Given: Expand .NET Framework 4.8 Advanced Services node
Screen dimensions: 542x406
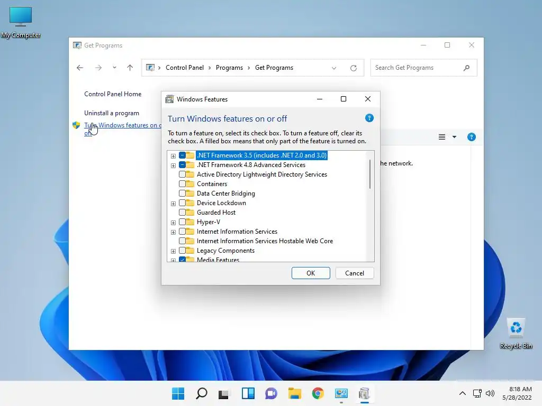Looking at the screenshot, I should pos(173,165).
